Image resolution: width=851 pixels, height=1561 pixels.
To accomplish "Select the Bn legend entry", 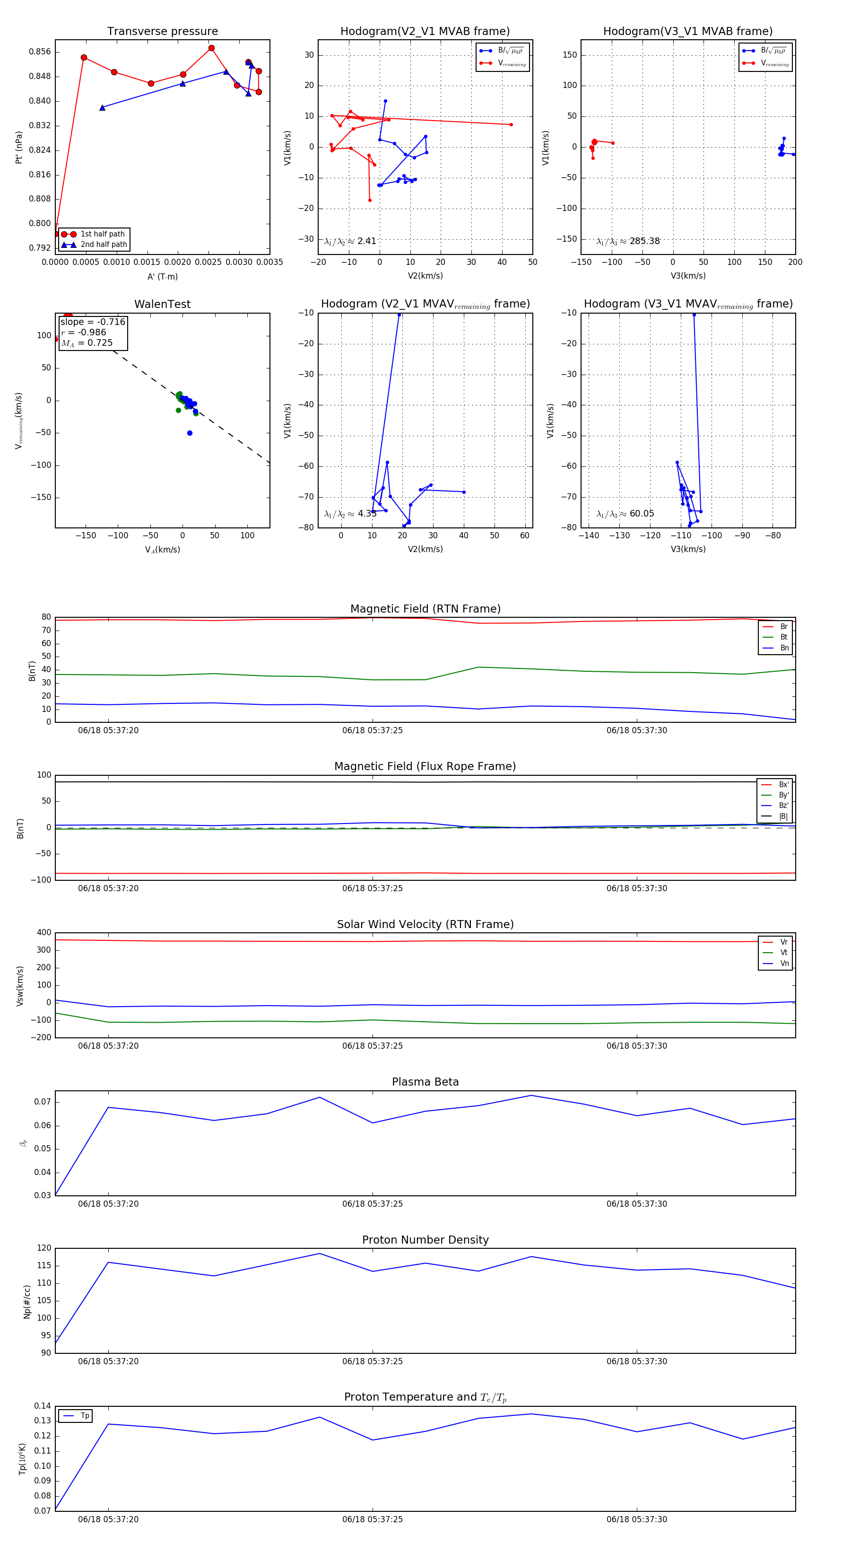I will pyautogui.click(x=776, y=648).
